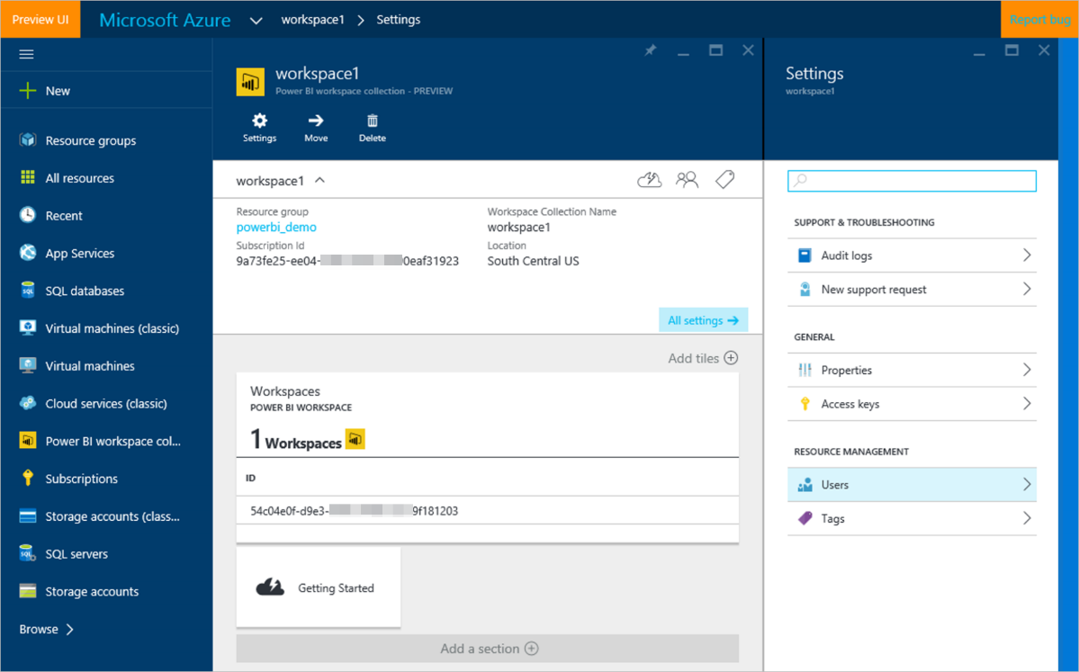This screenshot has width=1079, height=672.
Task: Expand New support request chevron
Action: (1026, 289)
